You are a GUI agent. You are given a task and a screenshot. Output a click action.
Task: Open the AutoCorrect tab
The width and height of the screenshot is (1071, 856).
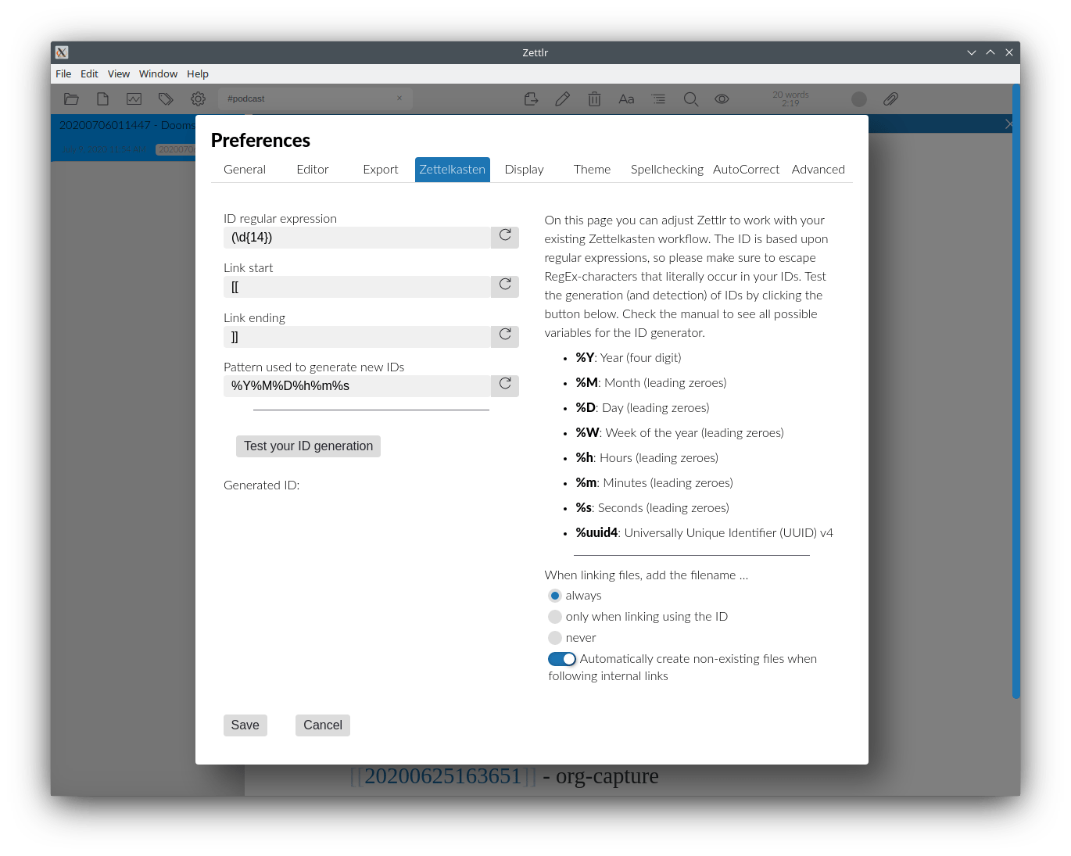tap(747, 170)
